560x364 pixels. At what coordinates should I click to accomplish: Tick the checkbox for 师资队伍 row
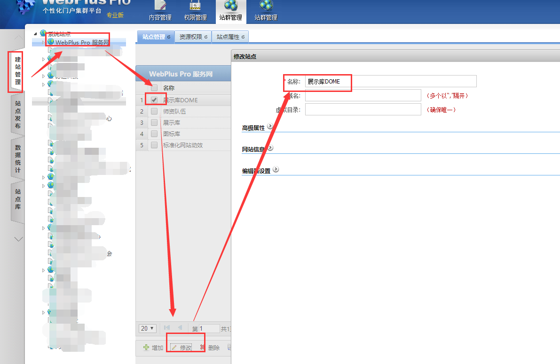pyautogui.click(x=154, y=112)
